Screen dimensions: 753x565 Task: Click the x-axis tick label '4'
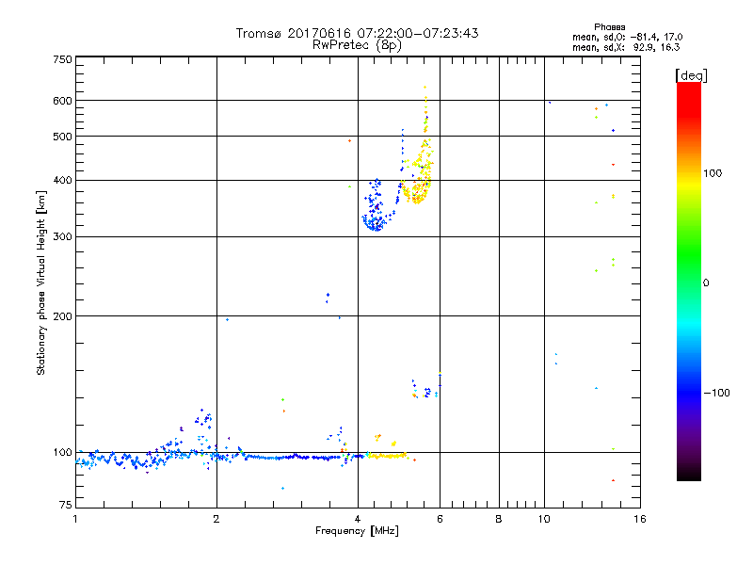click(358, 519)
